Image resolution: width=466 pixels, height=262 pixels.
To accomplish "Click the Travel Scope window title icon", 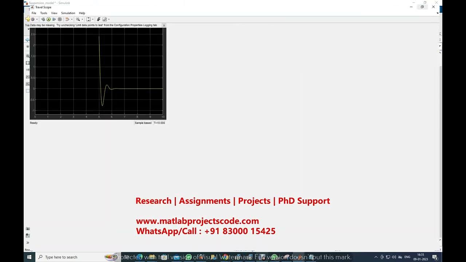I will [32, 7].
